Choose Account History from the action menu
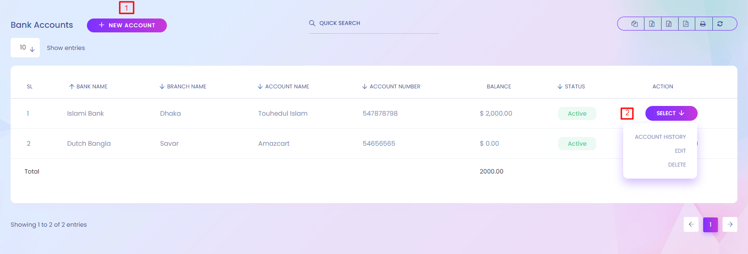This screenshot has width=748, height=254. pos(660,137)
